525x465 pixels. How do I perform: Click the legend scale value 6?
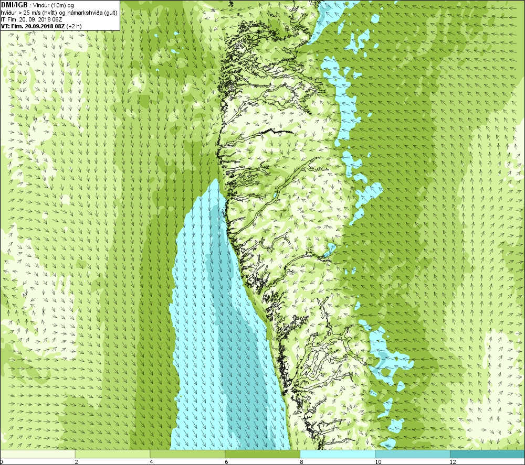(227, 462)
